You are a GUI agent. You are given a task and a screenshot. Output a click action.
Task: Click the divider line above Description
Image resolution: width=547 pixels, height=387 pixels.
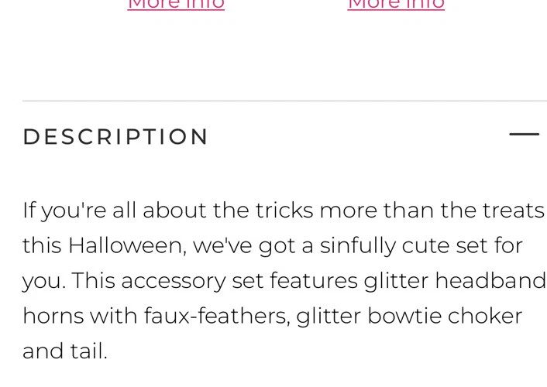[284, 101]
